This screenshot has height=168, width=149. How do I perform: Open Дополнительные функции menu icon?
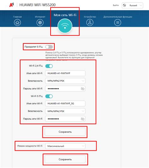[x=118, y=23]
